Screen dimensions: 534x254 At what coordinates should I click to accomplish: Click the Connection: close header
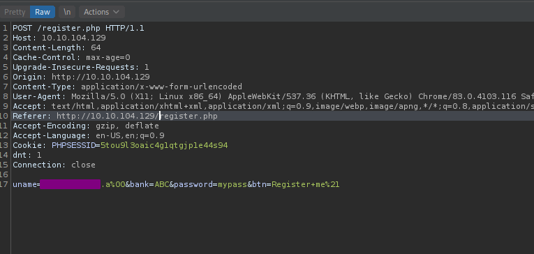coord(54,165)
